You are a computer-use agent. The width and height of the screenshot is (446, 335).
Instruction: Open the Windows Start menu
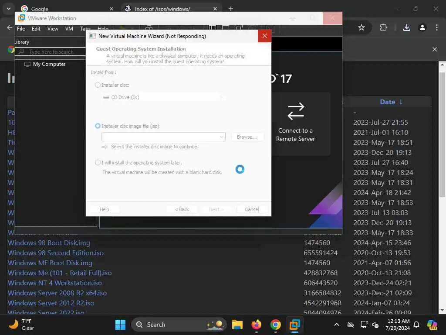[x=120, y=325]
